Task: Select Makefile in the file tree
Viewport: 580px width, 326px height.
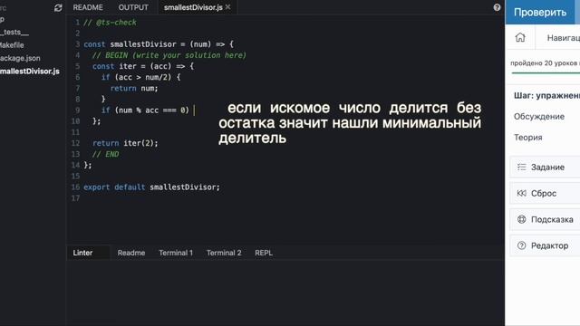Action: pyautogui.click(x=12, y=45)
